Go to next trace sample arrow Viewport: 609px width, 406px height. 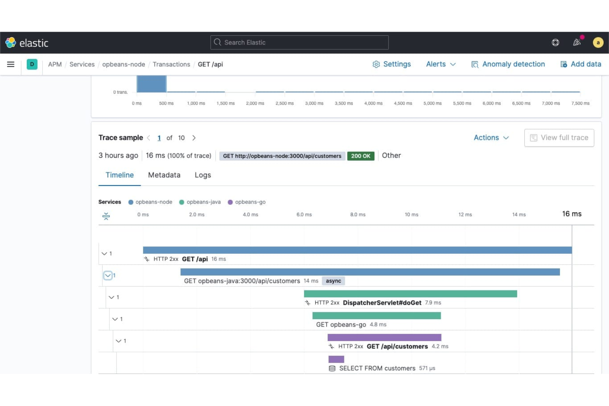[194, 138]
